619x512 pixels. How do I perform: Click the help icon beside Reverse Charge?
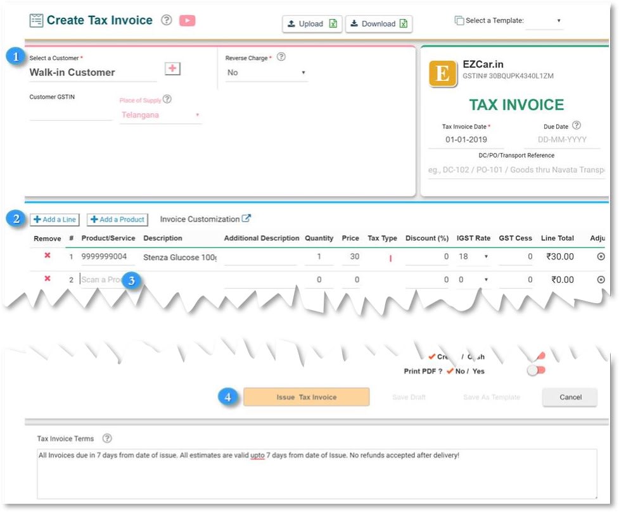pyautogui.click(x=279, y=56)
